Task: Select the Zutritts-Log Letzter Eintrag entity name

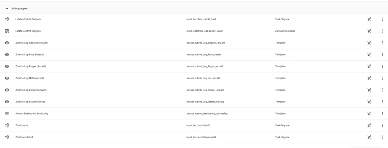Action: coord(30,102)
